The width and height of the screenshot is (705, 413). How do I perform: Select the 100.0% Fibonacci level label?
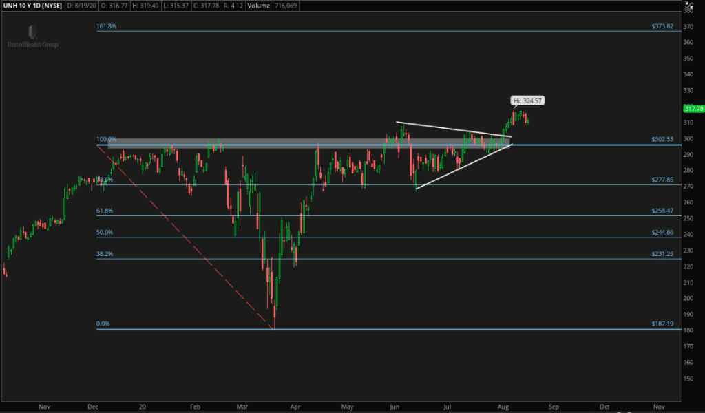106,139
